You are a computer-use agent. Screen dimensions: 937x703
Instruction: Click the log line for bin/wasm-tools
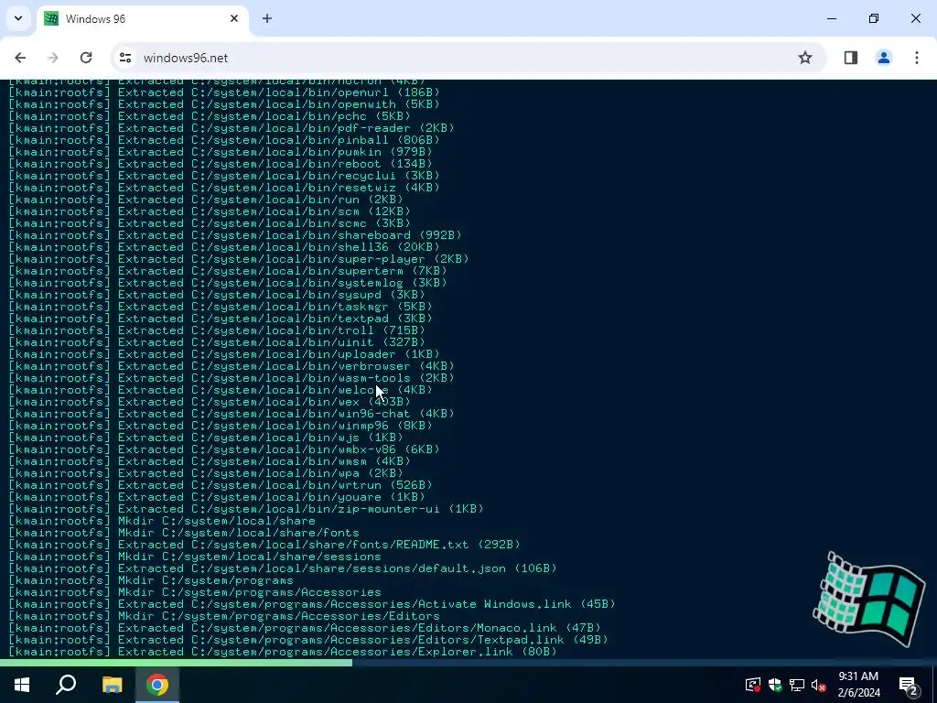232,378
